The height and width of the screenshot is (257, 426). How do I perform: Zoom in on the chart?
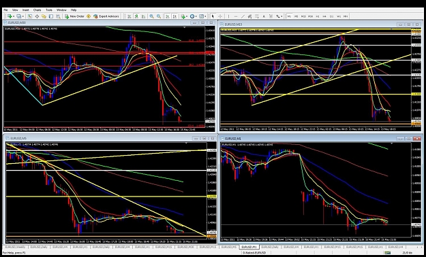[x=151, y=16]
